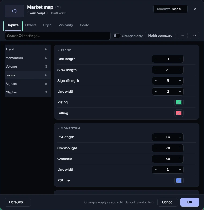The image size is (204, 210).
Task: Click the OK button
Action: click(x=190, y=202)
